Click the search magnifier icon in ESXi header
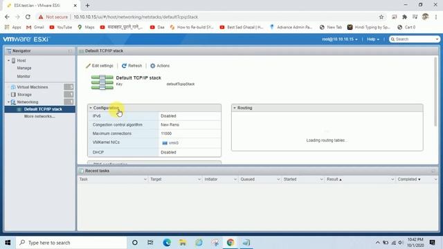 tap(392, 39)
